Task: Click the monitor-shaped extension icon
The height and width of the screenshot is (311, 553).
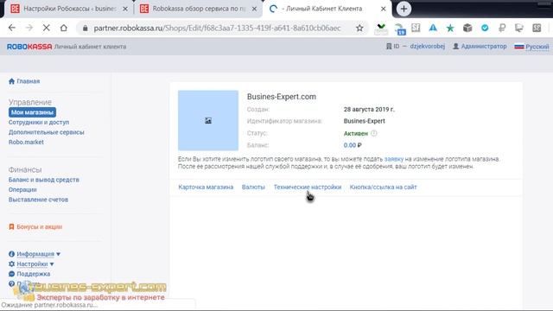Action: coord(519,28)
